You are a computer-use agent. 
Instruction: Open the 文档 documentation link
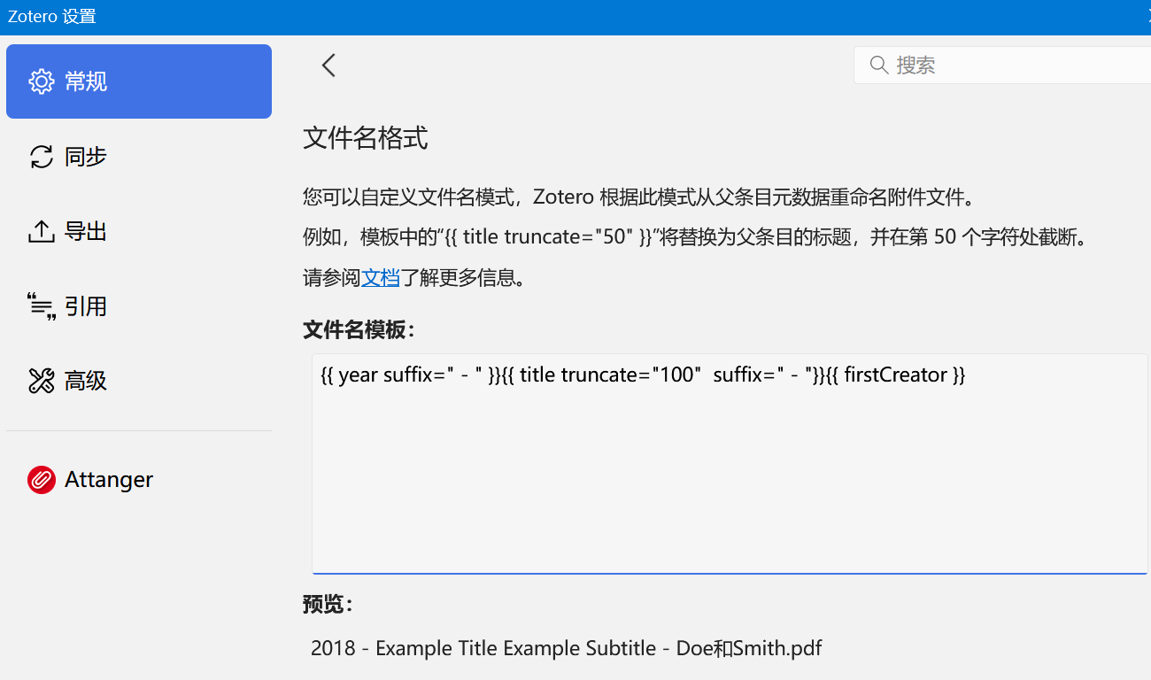(x=381, y=277)
